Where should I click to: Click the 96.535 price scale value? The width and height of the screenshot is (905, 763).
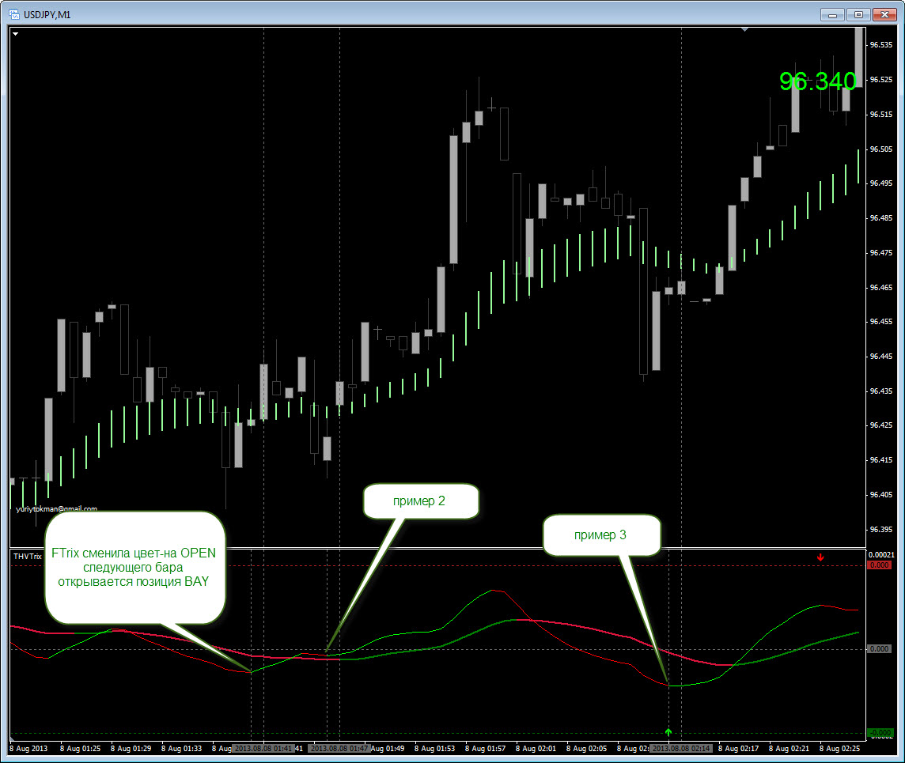880,44
